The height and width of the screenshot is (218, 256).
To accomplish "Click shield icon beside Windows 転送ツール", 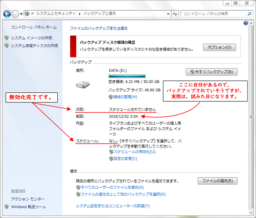I will point(7,207).
